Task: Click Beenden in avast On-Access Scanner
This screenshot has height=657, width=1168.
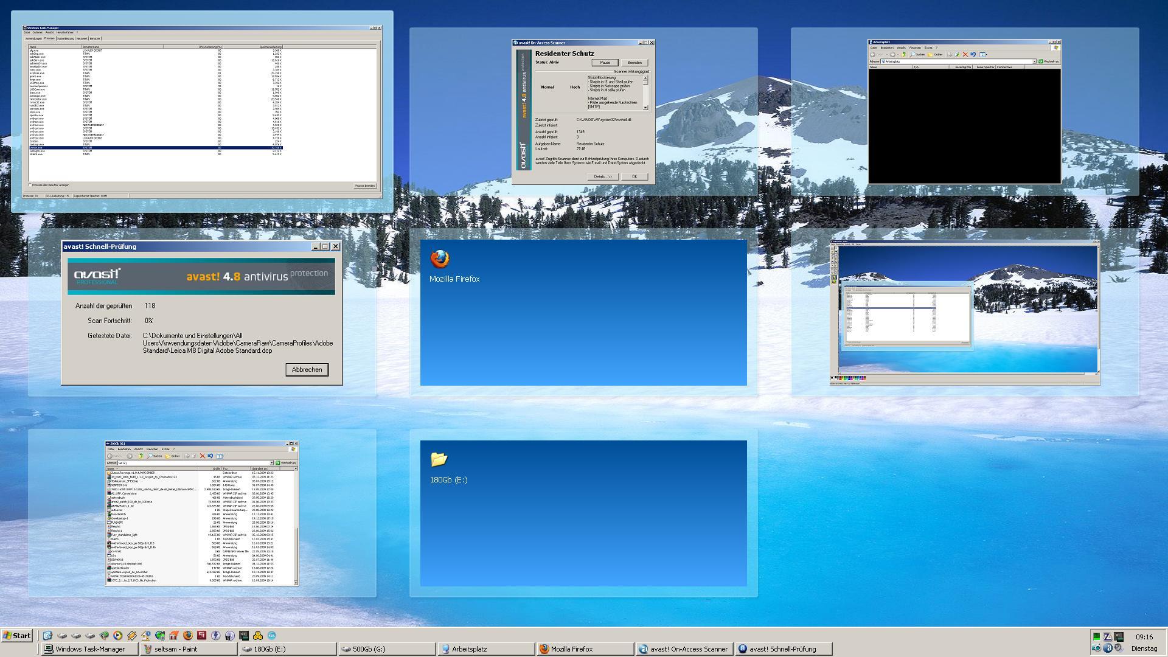Action: click(634, 62)
